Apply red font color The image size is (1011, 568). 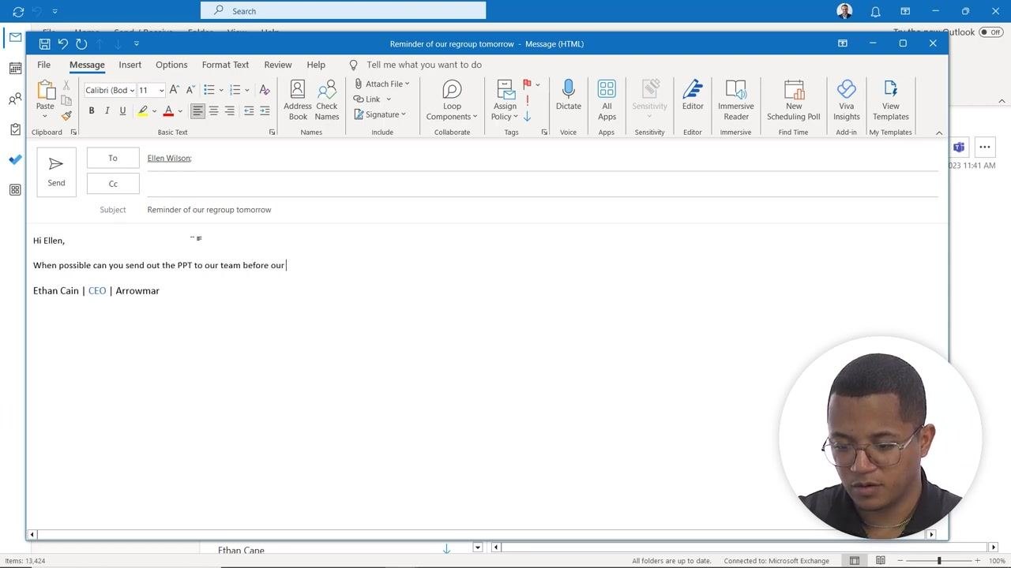[x=168, y=111]
